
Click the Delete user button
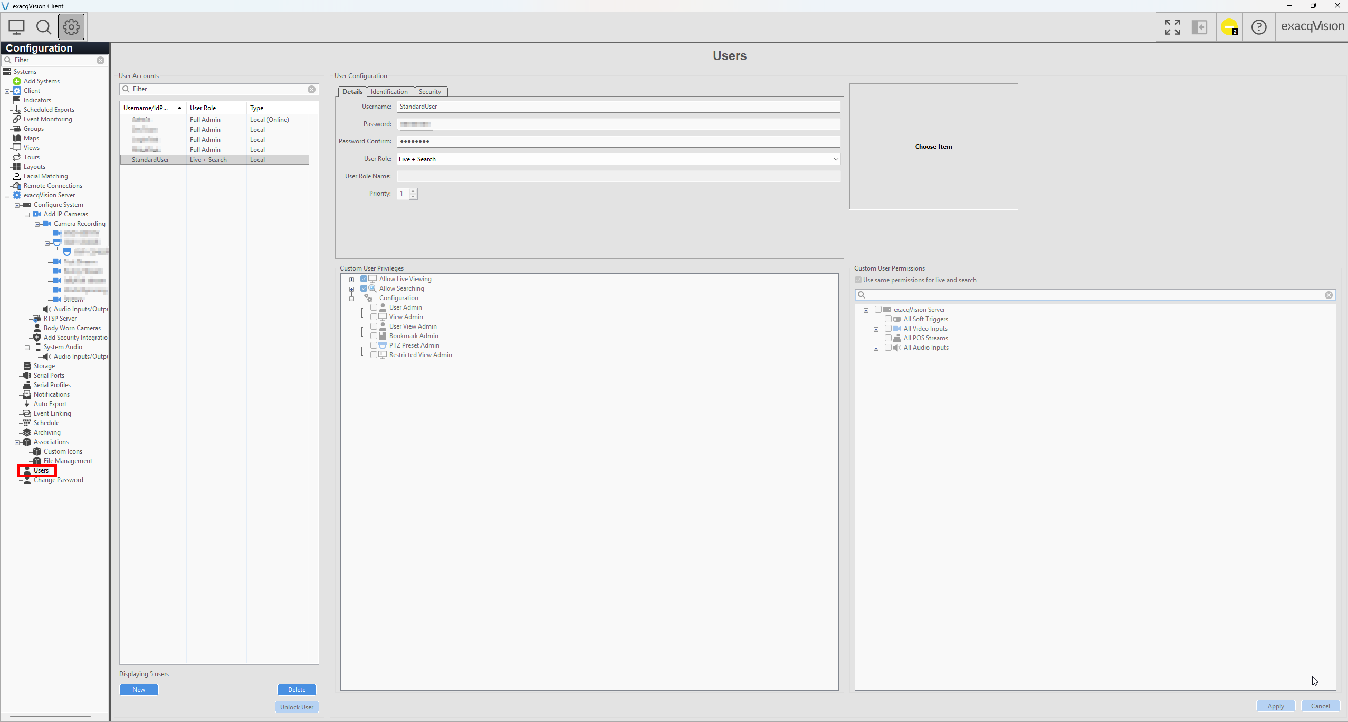(297, 689)
